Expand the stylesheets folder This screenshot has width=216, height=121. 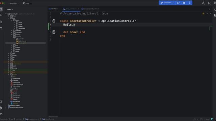[x=14, y=28]
